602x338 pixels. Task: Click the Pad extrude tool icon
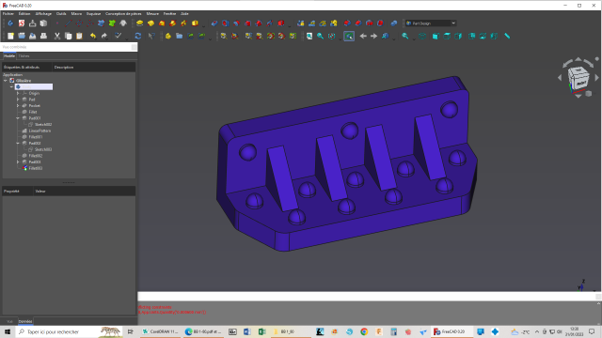(140, 23)
